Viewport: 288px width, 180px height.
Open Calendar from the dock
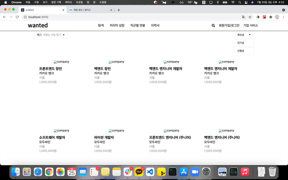pyautogui.click(x=72, y=172)
